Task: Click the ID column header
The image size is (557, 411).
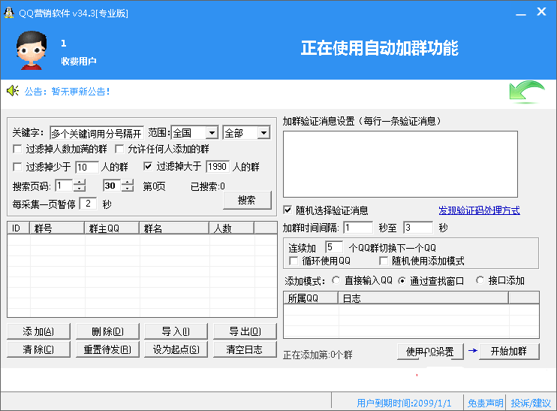Action: 19,228
